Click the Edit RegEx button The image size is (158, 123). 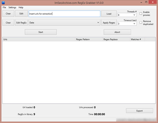click(x=21, y=23)
